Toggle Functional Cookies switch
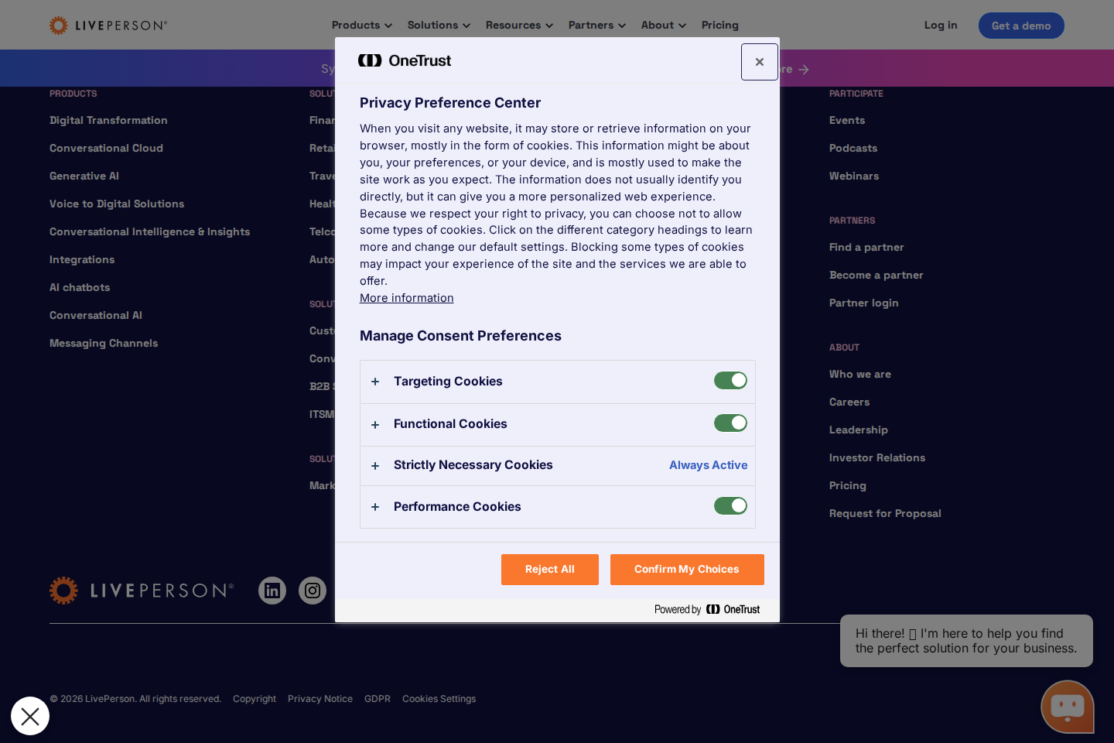Viewport: 1114px width, 743px height. pyautogui.click(x=730, y=423)
